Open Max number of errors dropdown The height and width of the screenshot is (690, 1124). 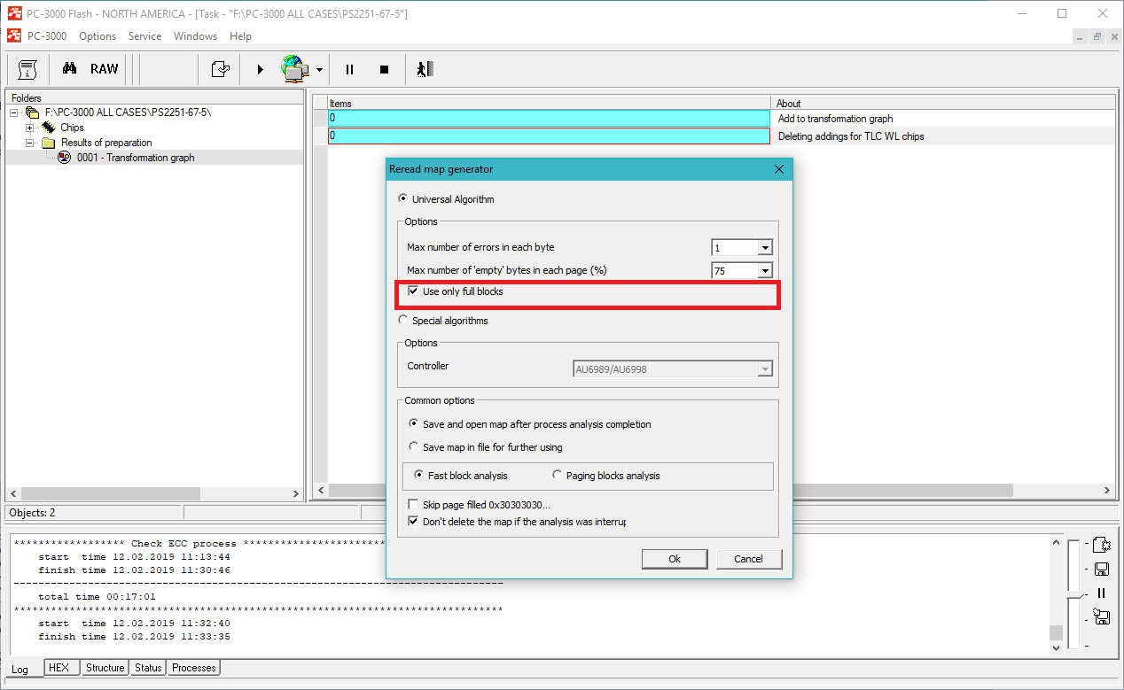click(x=764, y=248)
